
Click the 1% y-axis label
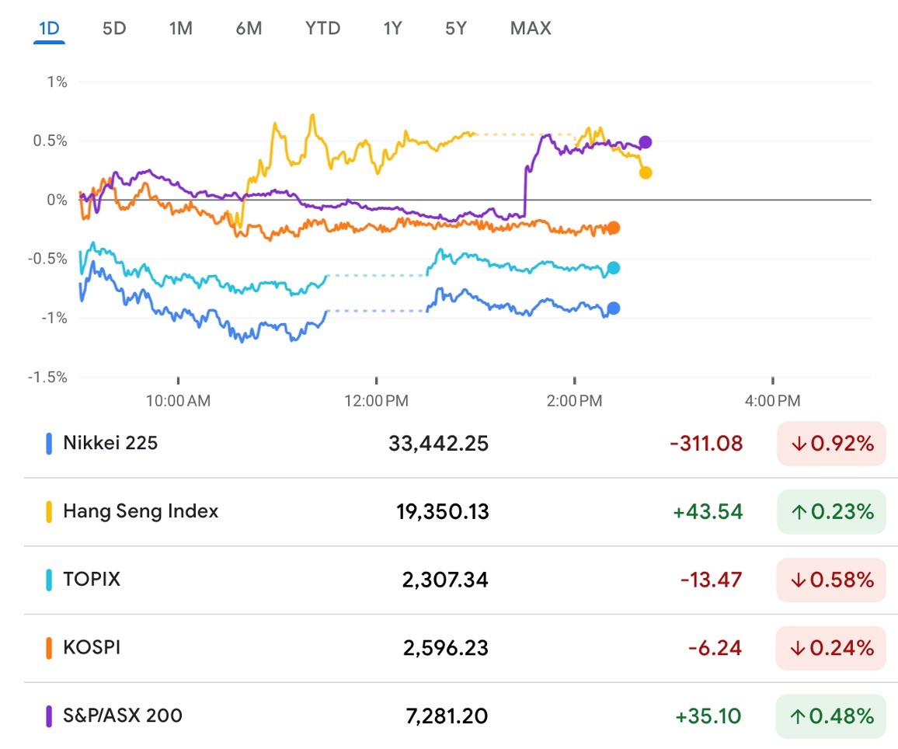[x=57, y=82]
